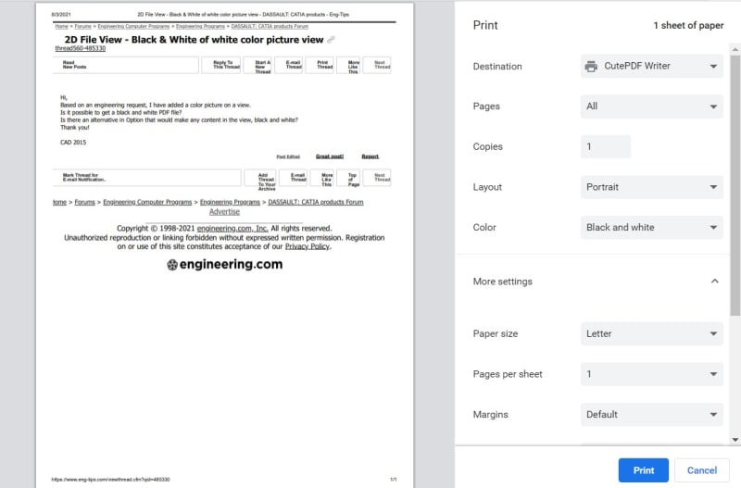Click the Copies input field
The image size is (741, 488).
[605, 146]
